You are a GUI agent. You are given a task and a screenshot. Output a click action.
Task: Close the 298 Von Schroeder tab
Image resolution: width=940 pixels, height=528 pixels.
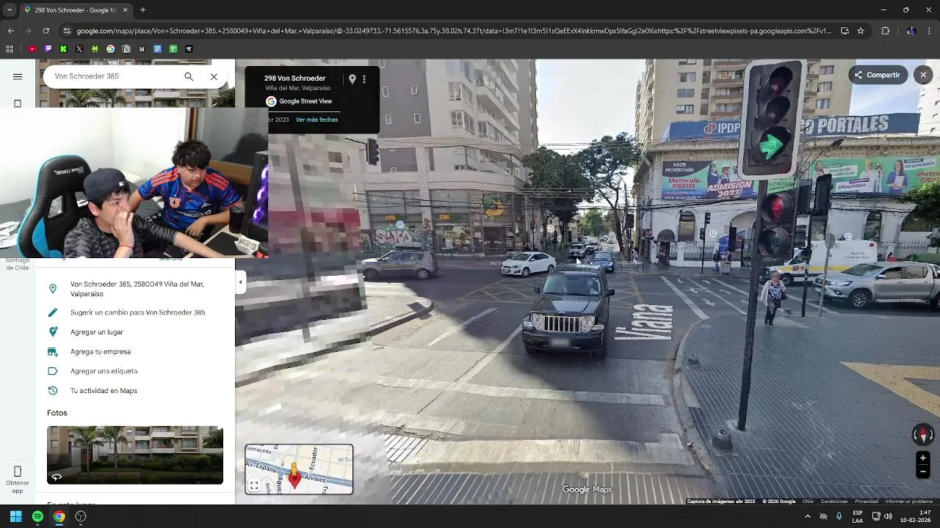pyautogui.click(x=126, y=10)
